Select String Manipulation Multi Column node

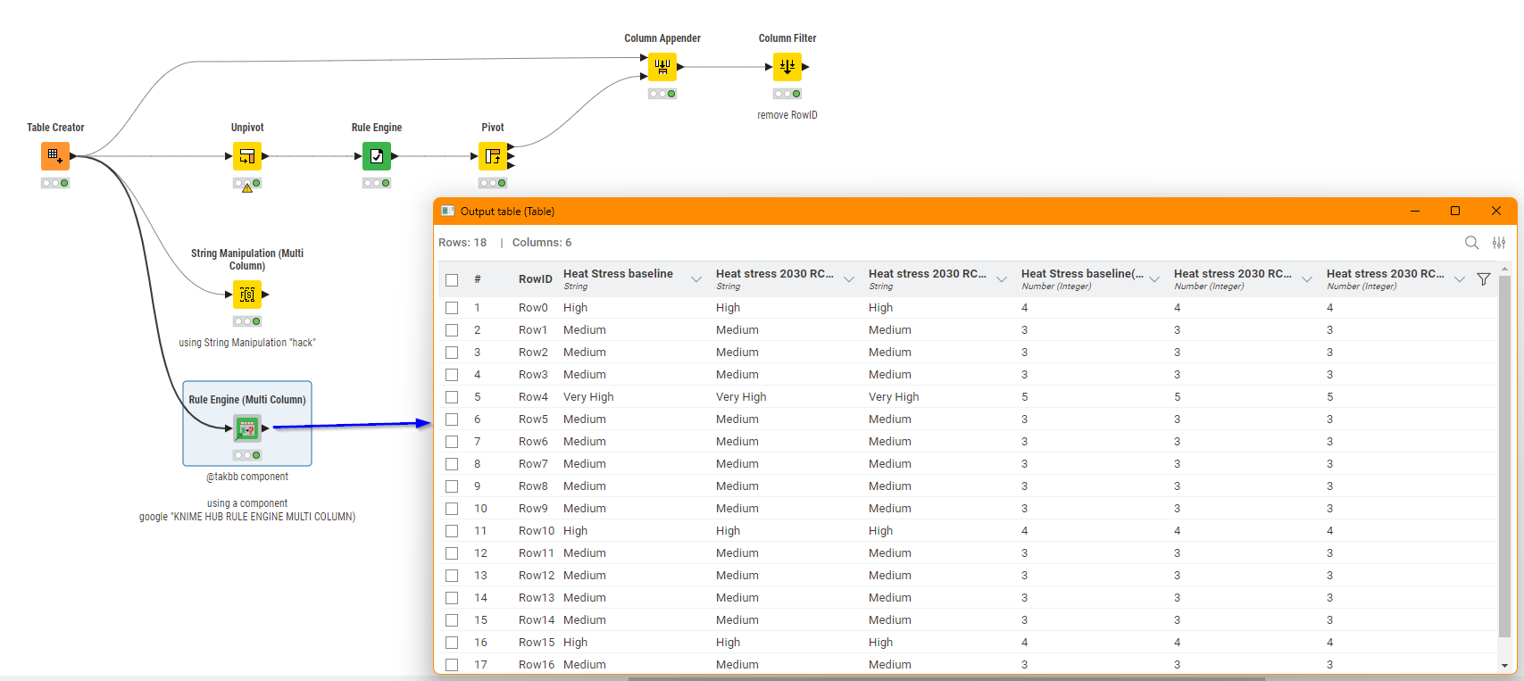point(247,295)
